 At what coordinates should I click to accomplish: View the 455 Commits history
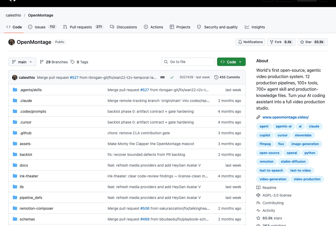pyautogui.click(x=227, y=77)
